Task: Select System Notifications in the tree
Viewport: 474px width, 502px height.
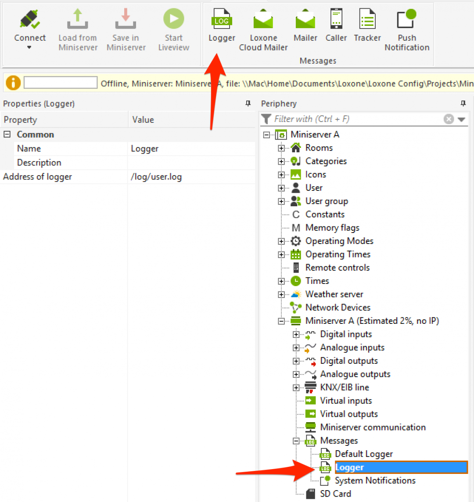Action: [x=375, y=480]
